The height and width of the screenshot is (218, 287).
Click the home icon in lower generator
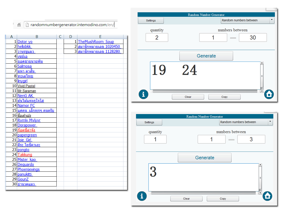tap(267, 196)
